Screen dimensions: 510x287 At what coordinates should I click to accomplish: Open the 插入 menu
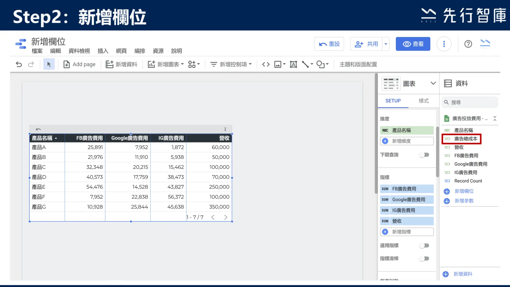click(103, 51)
